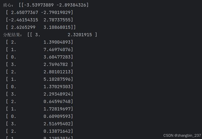The image size is (202, 139).
Task: Click value -2.79019029 in output
Action: 56,12
